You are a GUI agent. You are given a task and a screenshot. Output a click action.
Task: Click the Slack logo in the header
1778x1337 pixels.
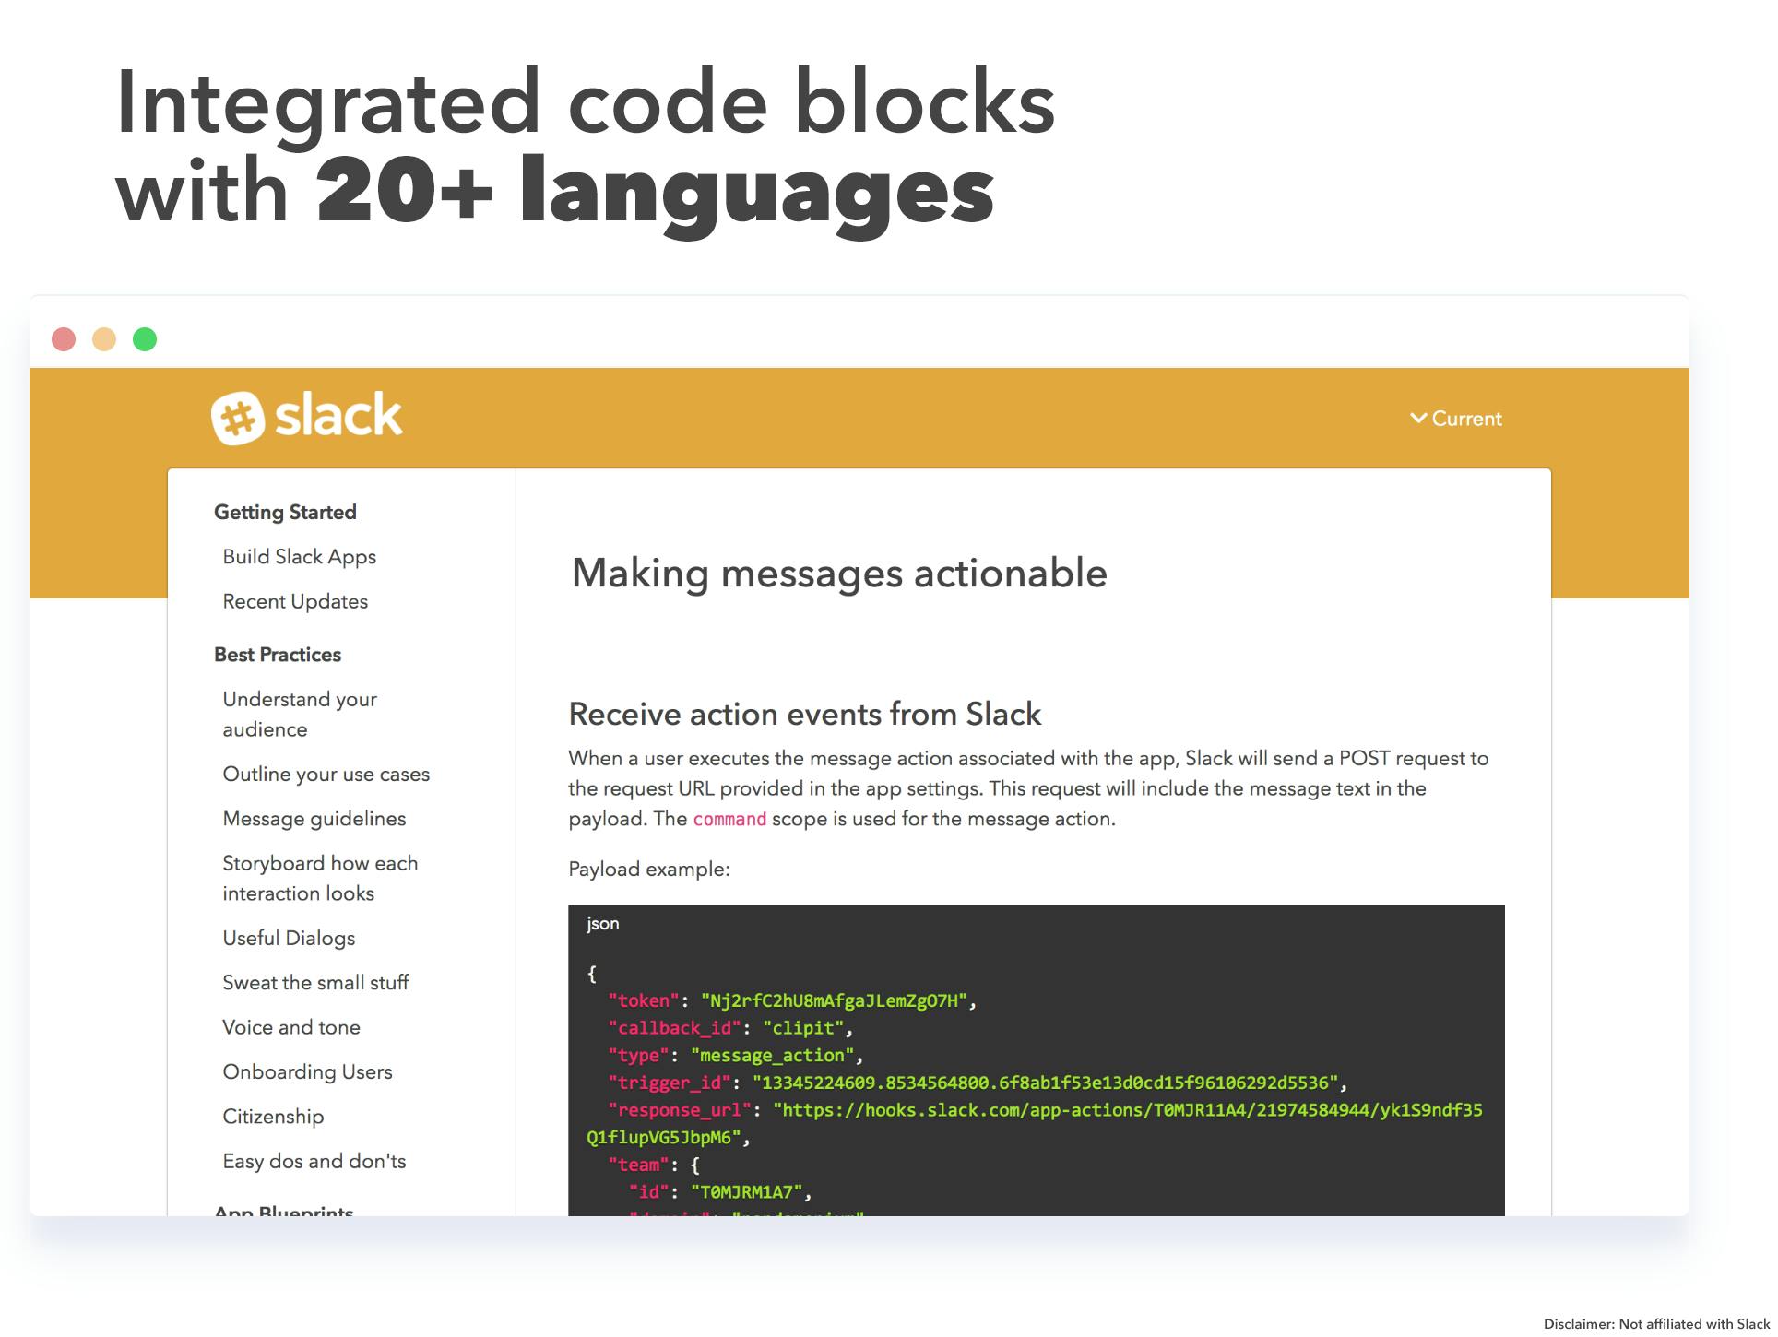coord(306,418)
